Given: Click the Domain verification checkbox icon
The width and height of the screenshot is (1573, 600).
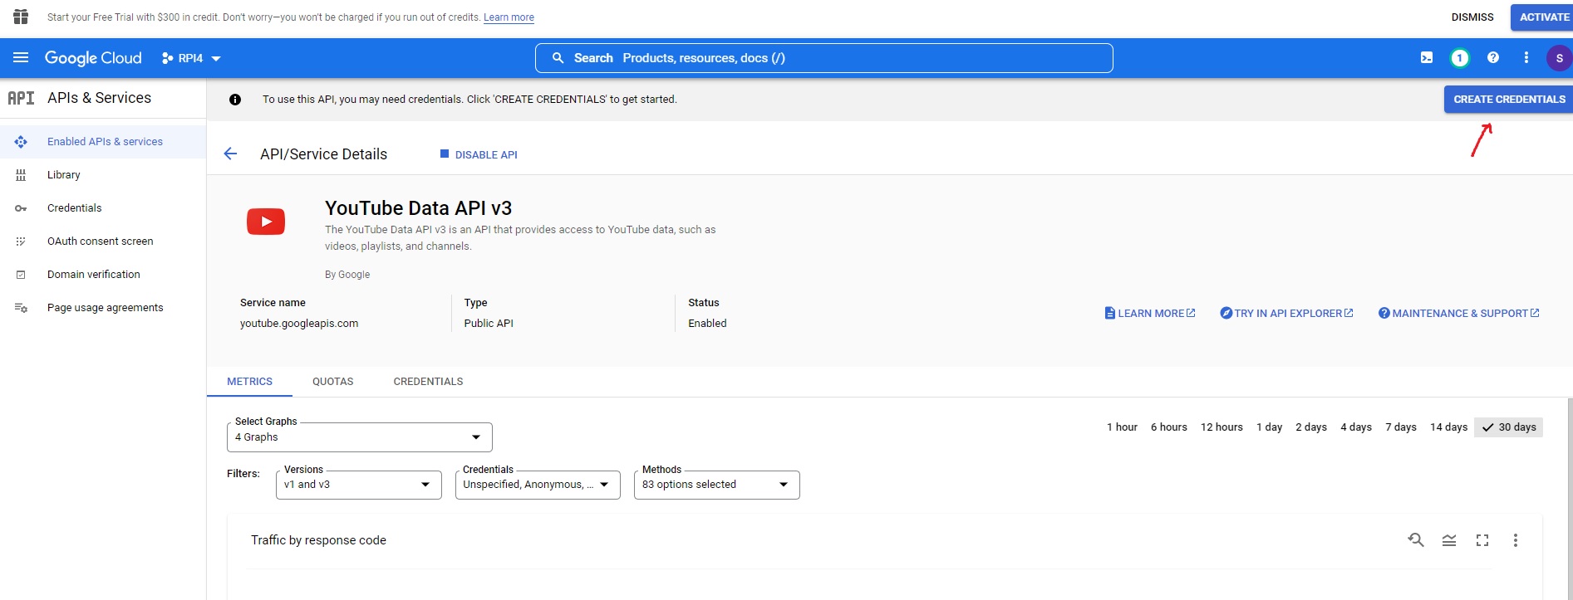Looking at the screenshot, I should (21, 275).
